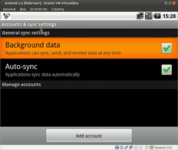Tap the Android phone notification icon
This screenshot has height=150, width=178.
pyautogui.click(x=7, y=16)
